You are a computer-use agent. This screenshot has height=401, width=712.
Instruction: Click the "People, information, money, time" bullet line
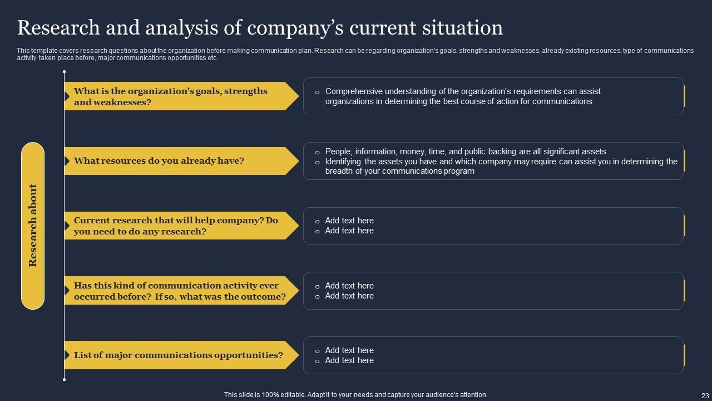tap(465, 151)
